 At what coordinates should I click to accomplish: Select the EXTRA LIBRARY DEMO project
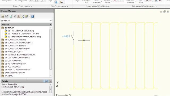15,73
